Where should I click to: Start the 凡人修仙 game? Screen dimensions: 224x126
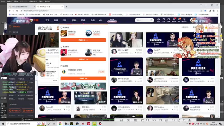[x=96, y=35]
